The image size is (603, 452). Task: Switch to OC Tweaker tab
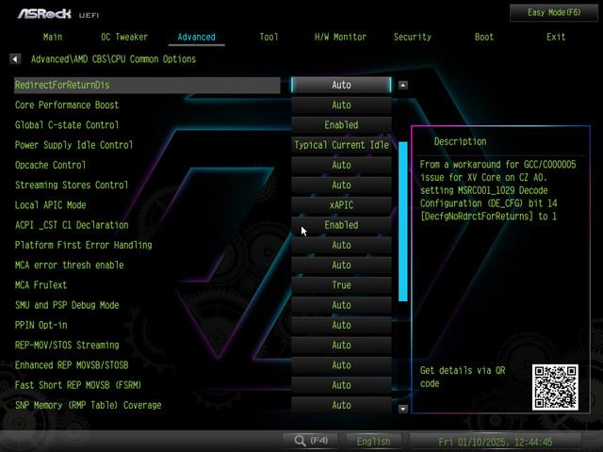[x=124, y=37]
